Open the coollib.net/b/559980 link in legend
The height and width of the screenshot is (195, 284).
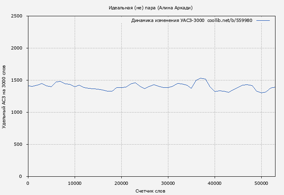pos(230,20)
